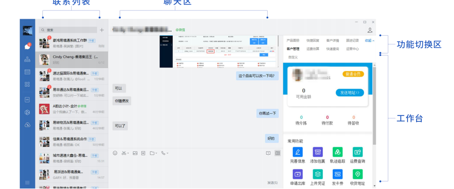Expand the phone call dropdown in chat toolbar
454x189 pixels.
[167, 153]
